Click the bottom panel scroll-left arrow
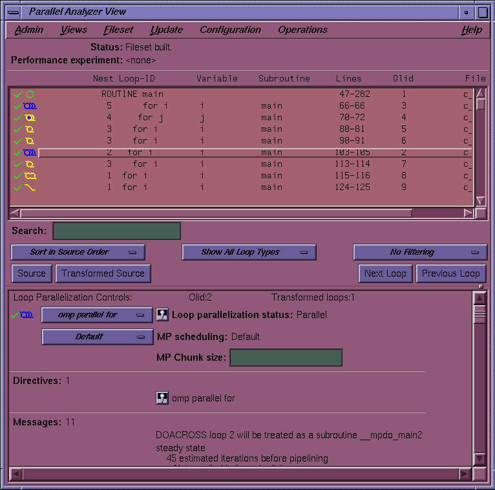The height and width of the screenshot is (490, 495). coord(16,474)
